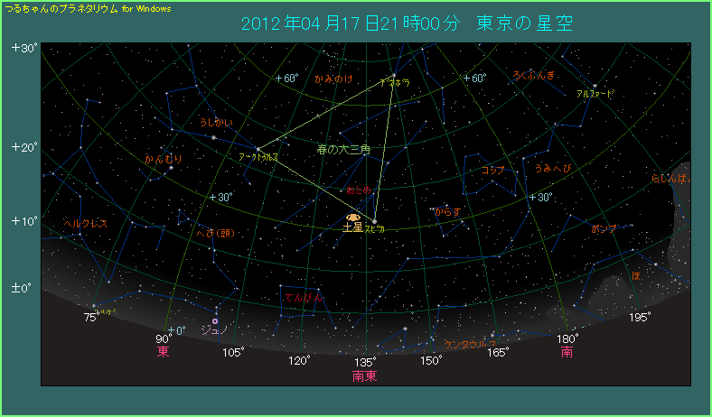Click the pink Juno asteroid marker
The image size is (712, 417).
pos(215,320)
